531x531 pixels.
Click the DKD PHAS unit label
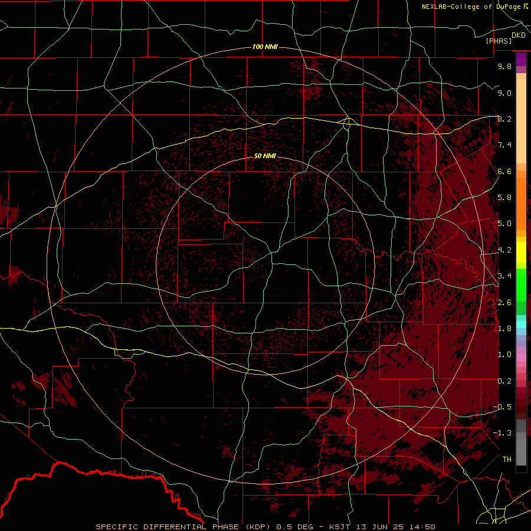[x=506, y=38]
